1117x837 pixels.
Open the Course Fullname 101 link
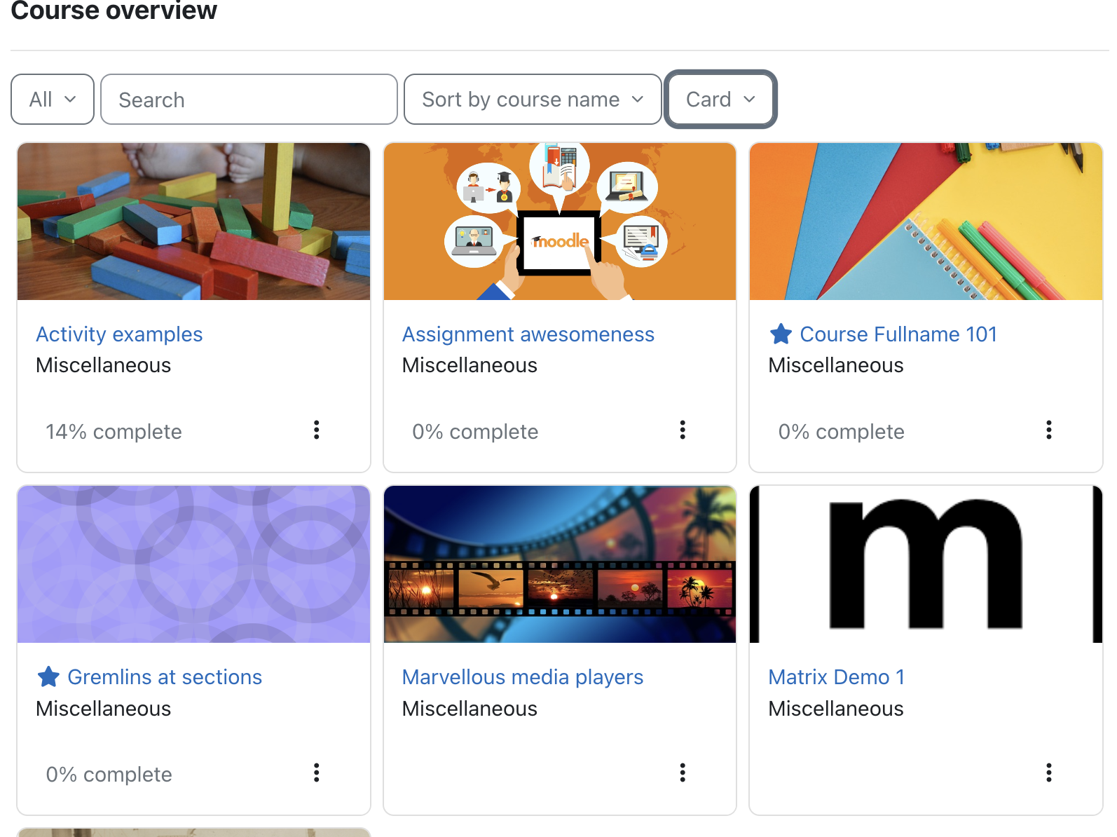pyautogui.click(x=898, y=334)
